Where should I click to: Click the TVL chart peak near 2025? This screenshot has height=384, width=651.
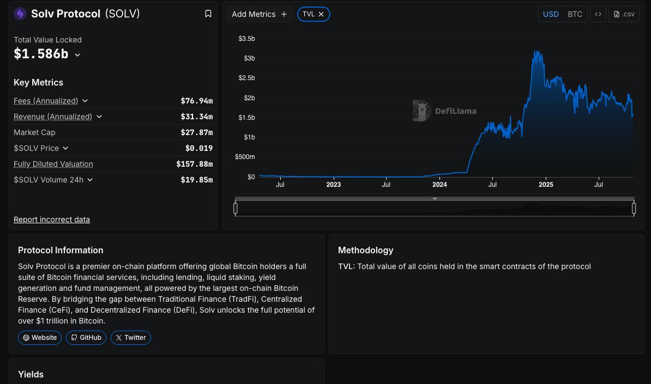point(536,52)
